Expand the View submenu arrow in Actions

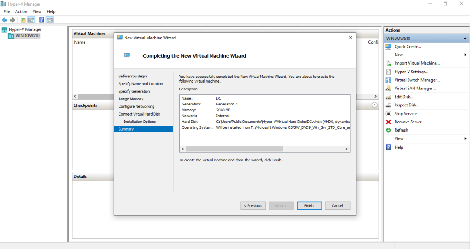[465, 138]
